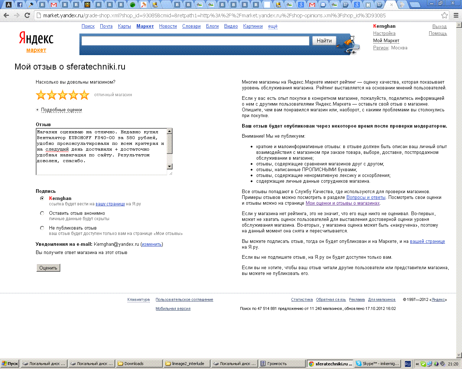Switch to the first Gmail tab
Image resolution: width=462 pixels, height=369 pixels.
pos(53,5)
